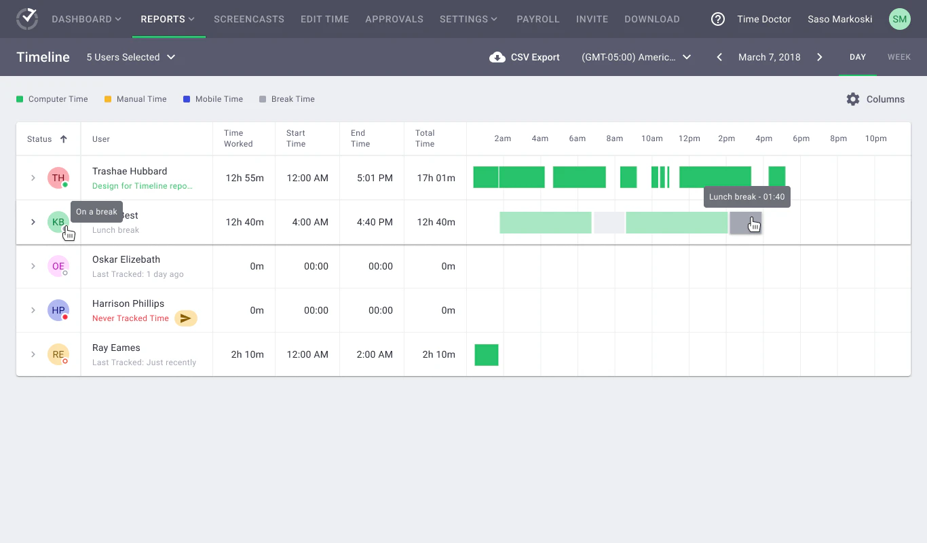The image size is (927, 543).
Task: Click the Manual Time yellow color swatch
Action: point(108,99)
